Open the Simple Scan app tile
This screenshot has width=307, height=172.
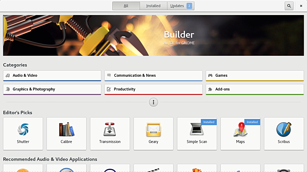(197, 134)
